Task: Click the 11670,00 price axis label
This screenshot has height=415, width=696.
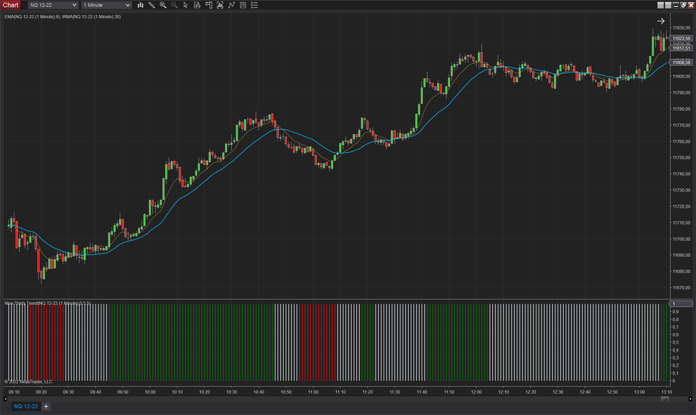Action: [681, 288]
